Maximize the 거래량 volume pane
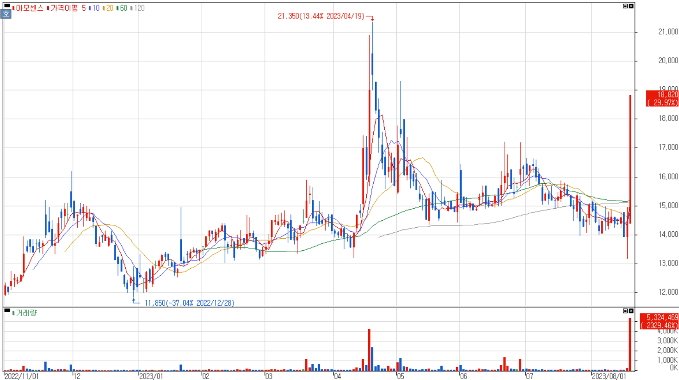 625,311
